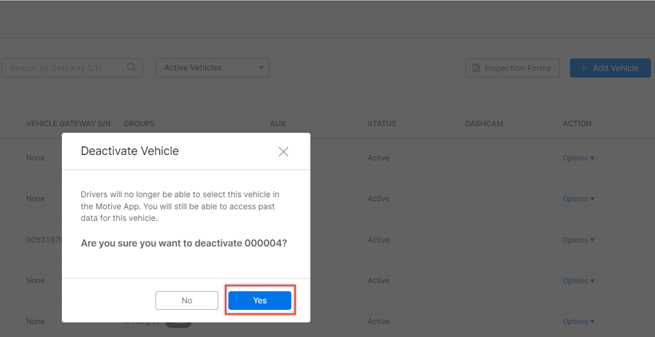Click the Add Vehicle button
This screenshot has width=655, height=337.
[x=610, y=68]
